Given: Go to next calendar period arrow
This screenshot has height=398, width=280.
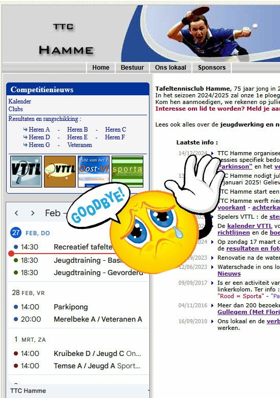Looking at the screenshot, I should tap(33, 213).
